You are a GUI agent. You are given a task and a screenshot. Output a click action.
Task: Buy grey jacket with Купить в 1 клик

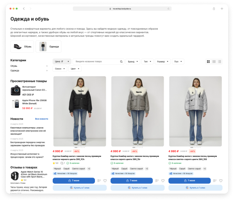pos(138,188)
